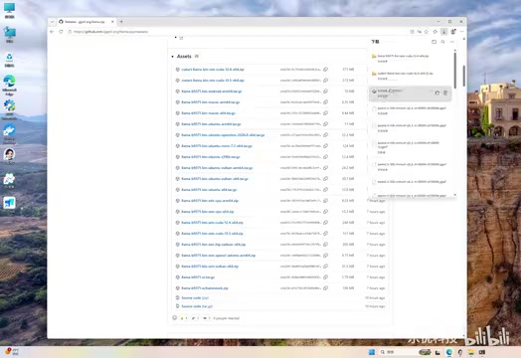This screenshot has height=358, width=521.
Task: Download the bin-android-arm64.tar.gz asset
Action: point(212,91)
